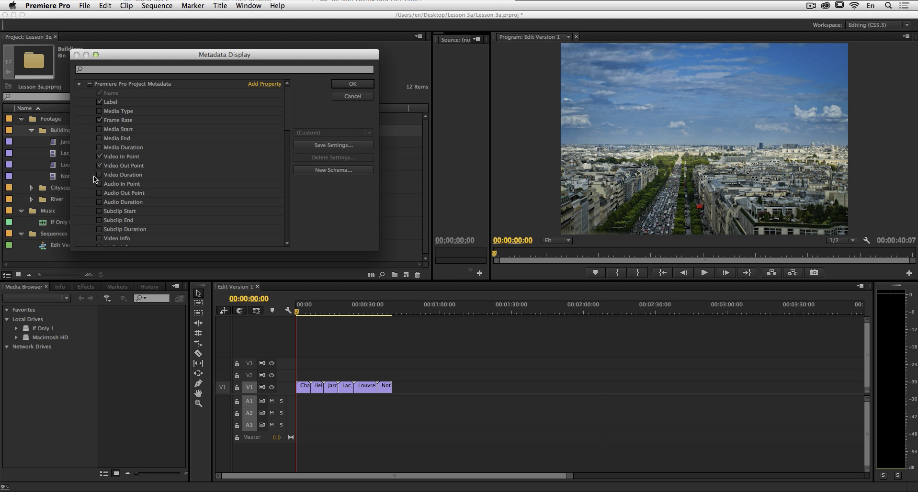Open Program monitor settings wrench
Viewport: 918px width, 492px height.
[x=866, y=240]
